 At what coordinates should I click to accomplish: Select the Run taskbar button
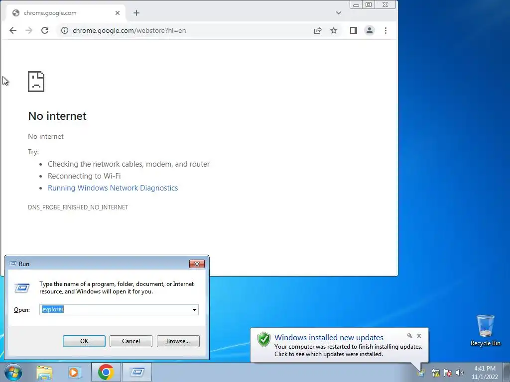coord(137,372)
